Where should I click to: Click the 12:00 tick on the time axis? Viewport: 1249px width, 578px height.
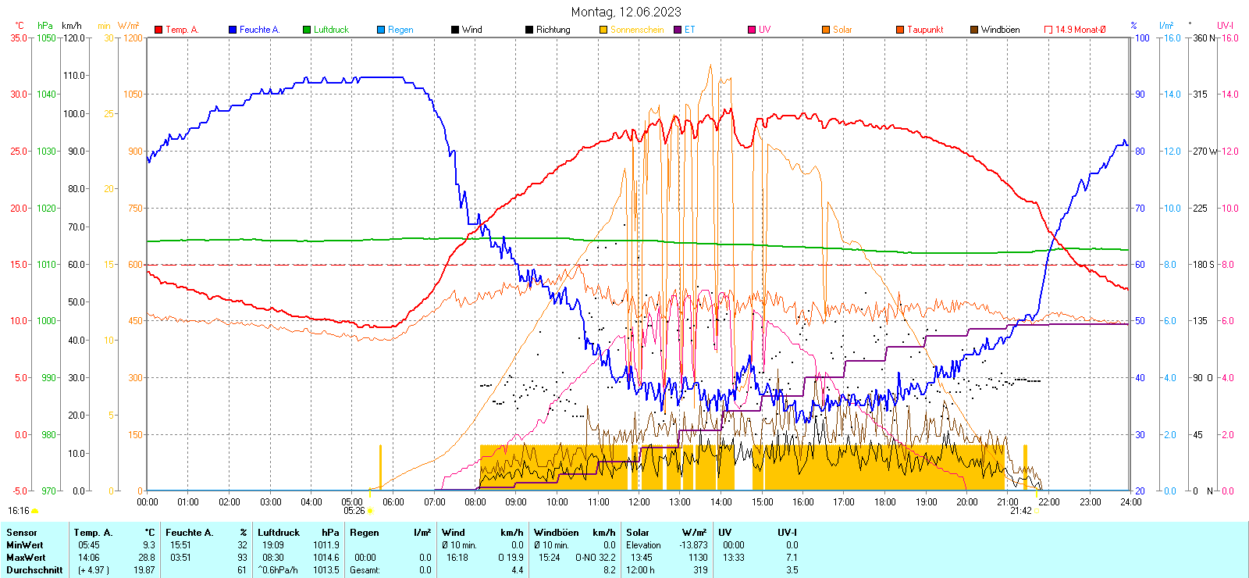pos(639,501)
